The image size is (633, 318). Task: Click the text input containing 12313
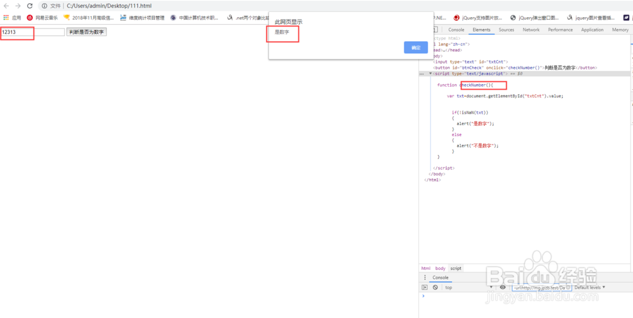[x=33, y=32]
